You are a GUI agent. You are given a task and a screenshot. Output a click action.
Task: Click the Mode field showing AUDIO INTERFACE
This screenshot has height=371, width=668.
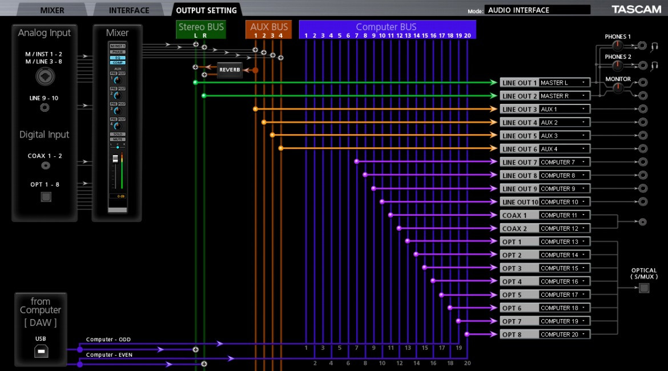[537, 10]
